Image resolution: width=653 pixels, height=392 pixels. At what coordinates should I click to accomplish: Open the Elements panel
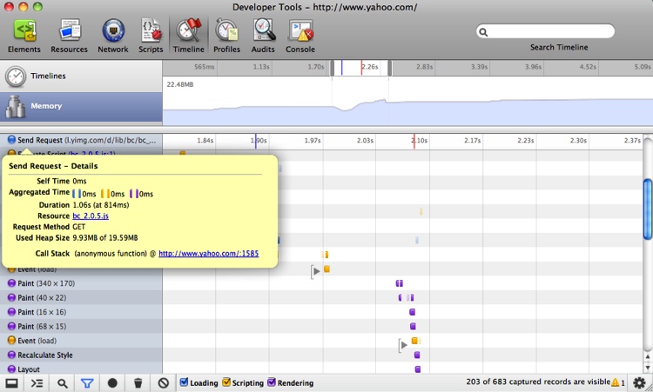pos(24,37)
